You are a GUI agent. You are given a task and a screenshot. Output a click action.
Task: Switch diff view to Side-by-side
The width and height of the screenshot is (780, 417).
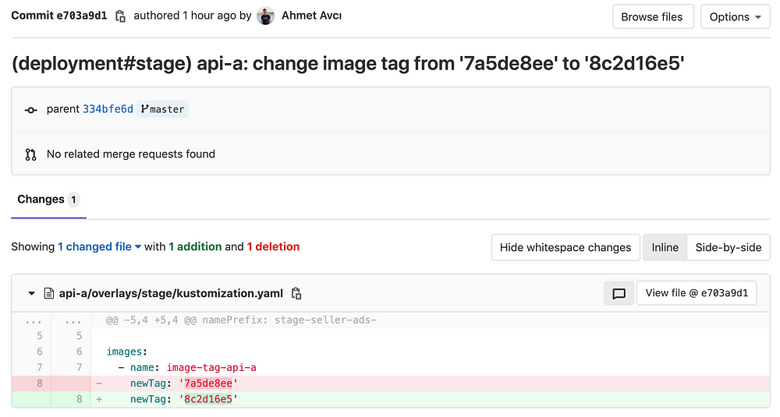(x=729, y=248)
